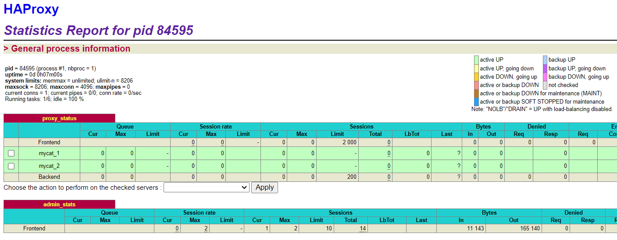This screenshot has height=240, width=617.
Task: Click the Apply button
Action: 264,187
